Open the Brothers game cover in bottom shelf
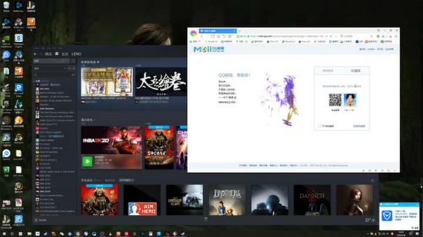 [227, 200]
